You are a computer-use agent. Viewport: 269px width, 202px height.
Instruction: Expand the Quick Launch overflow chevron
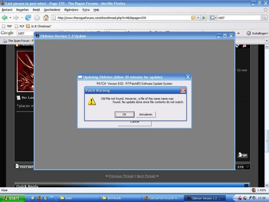point(52,197)
